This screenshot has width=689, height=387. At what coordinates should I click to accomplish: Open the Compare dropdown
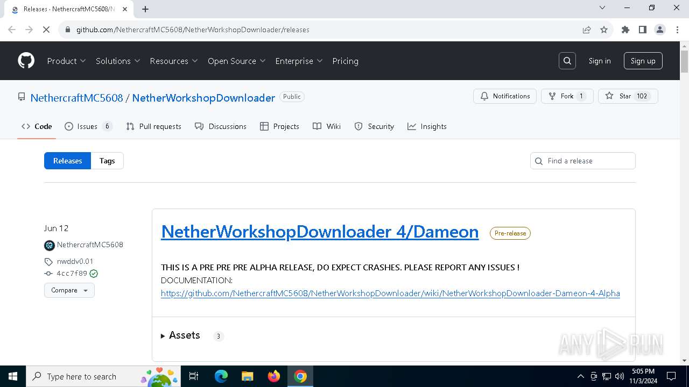tap(69, 290)
